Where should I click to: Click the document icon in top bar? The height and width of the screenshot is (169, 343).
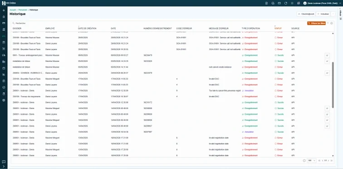click(266, 3)
